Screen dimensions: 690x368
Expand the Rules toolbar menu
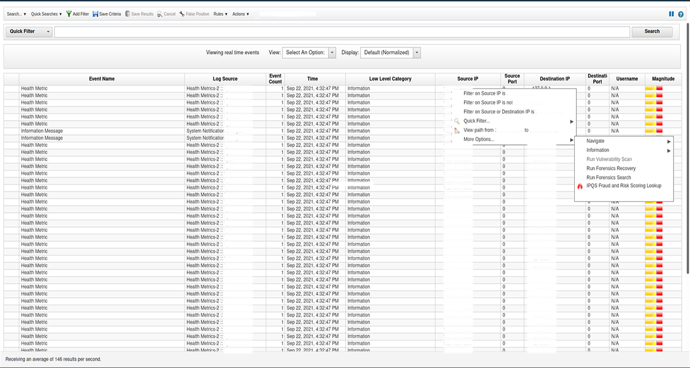pyautogui.click(x=221, y=14)
